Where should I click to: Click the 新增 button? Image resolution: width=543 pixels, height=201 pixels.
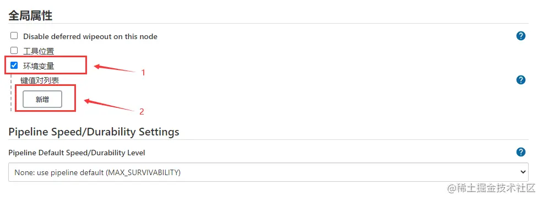(x=42, y=100)
